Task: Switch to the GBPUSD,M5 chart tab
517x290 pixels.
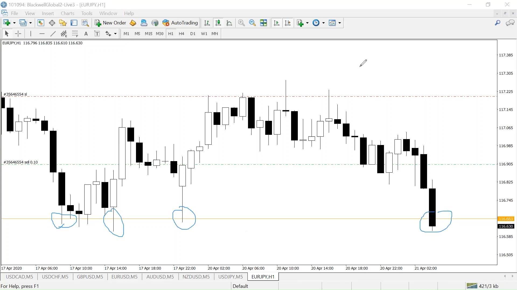Action: coord(90,277)
